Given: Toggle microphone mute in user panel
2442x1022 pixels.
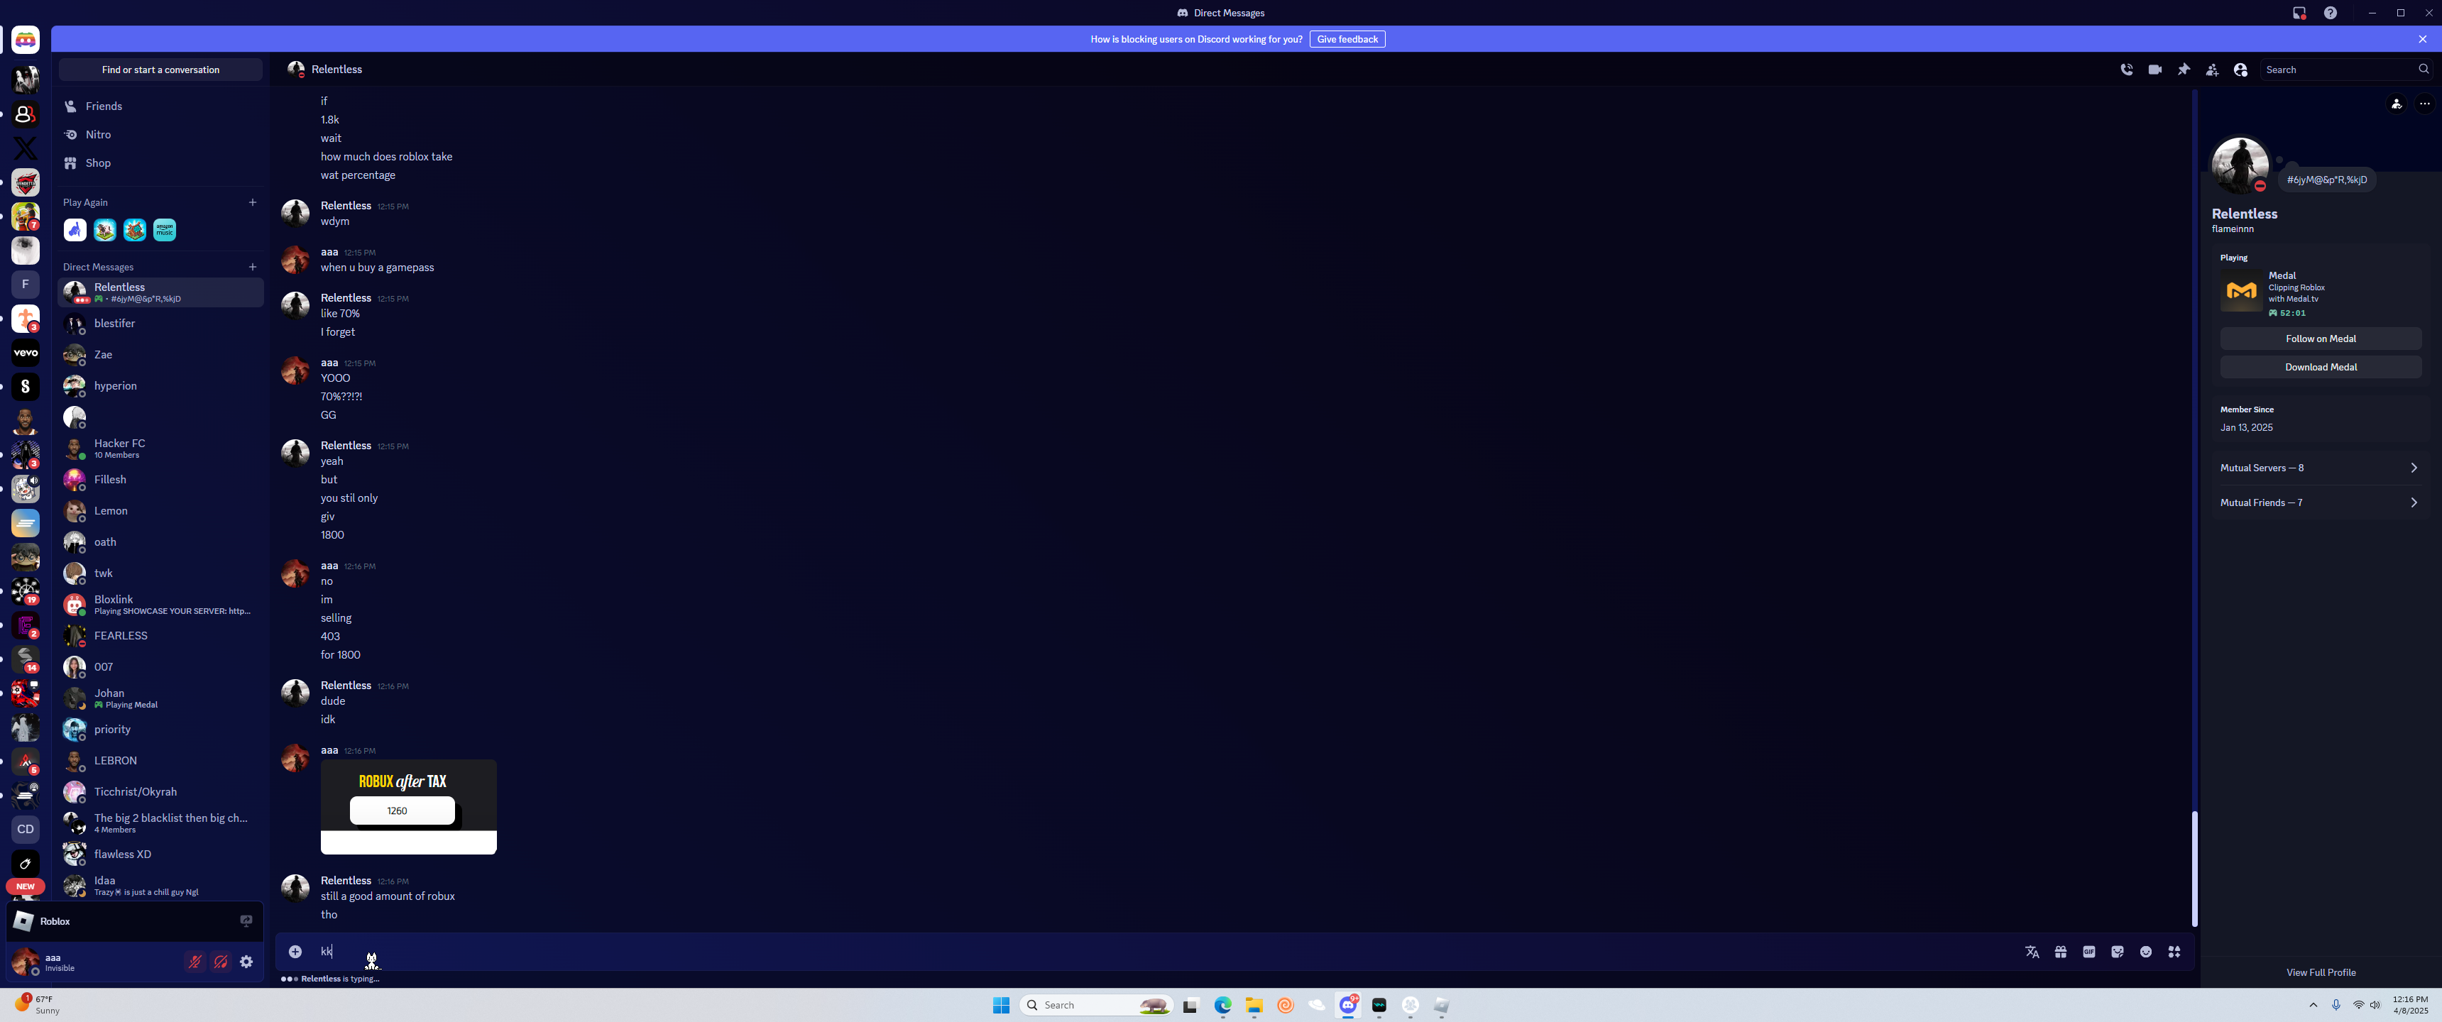Looking at the screenshot, I should pos(195,962).
